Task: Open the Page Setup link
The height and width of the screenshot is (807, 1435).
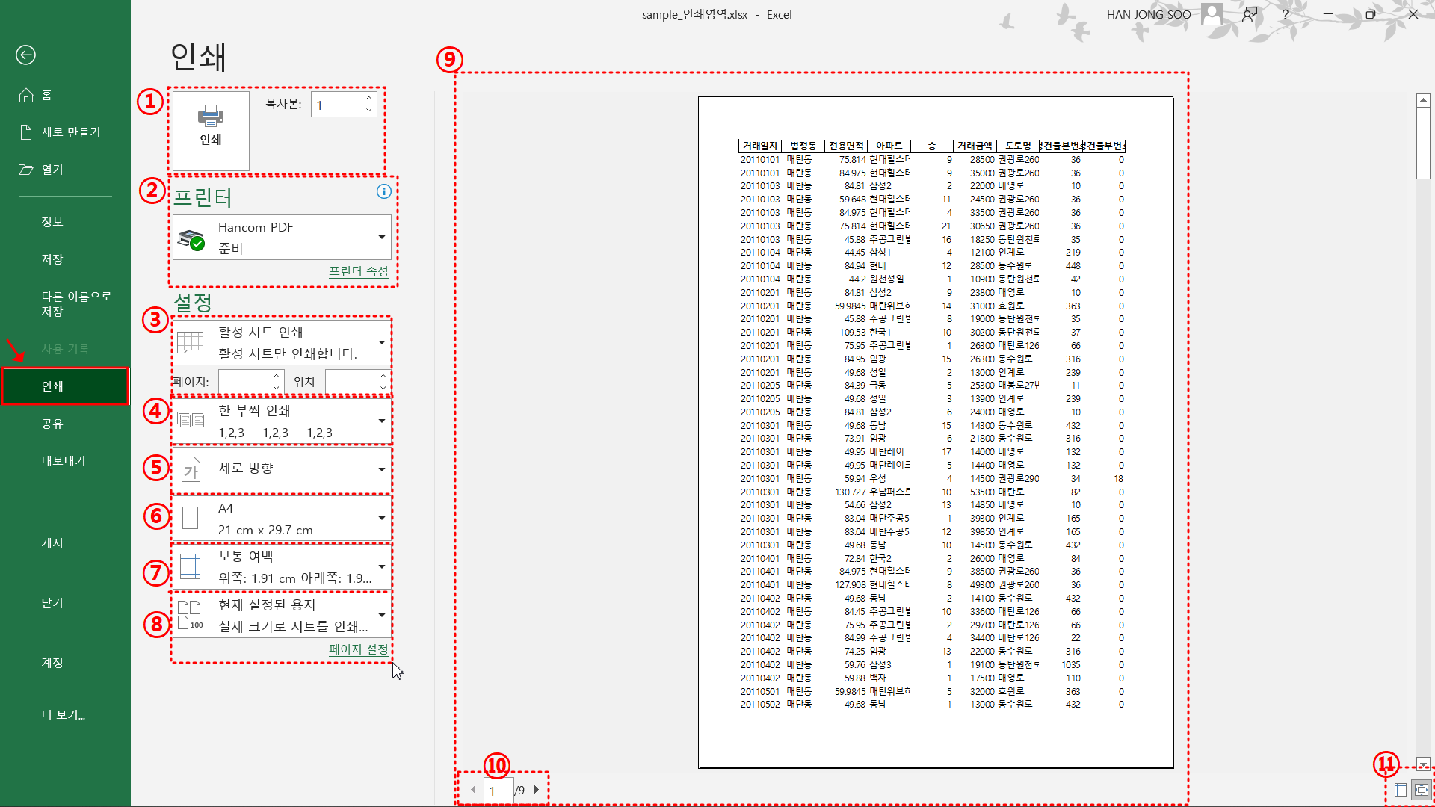Action: pos(358,649)
